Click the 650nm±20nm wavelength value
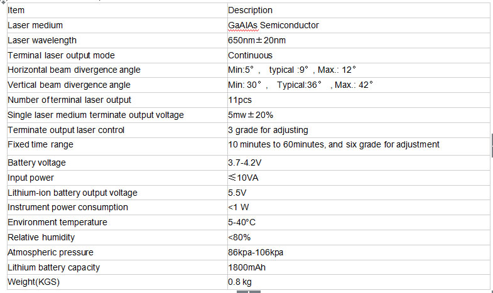Image resolution: width=493 pixels, height=293 pixels. [x=257, y=41]
